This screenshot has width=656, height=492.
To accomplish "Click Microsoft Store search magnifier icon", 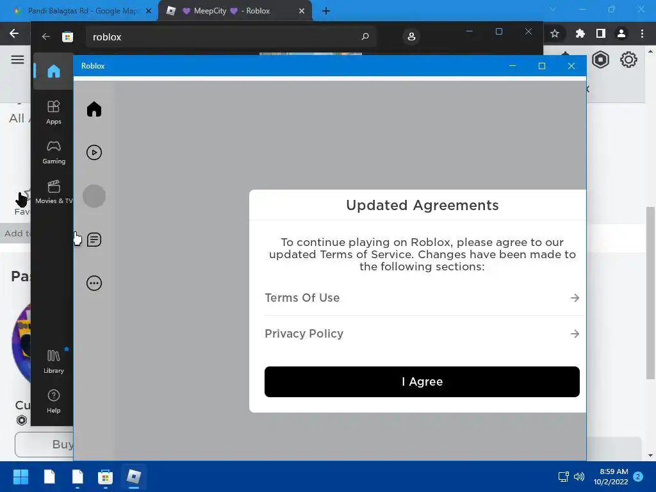I will tap(365, 37).
